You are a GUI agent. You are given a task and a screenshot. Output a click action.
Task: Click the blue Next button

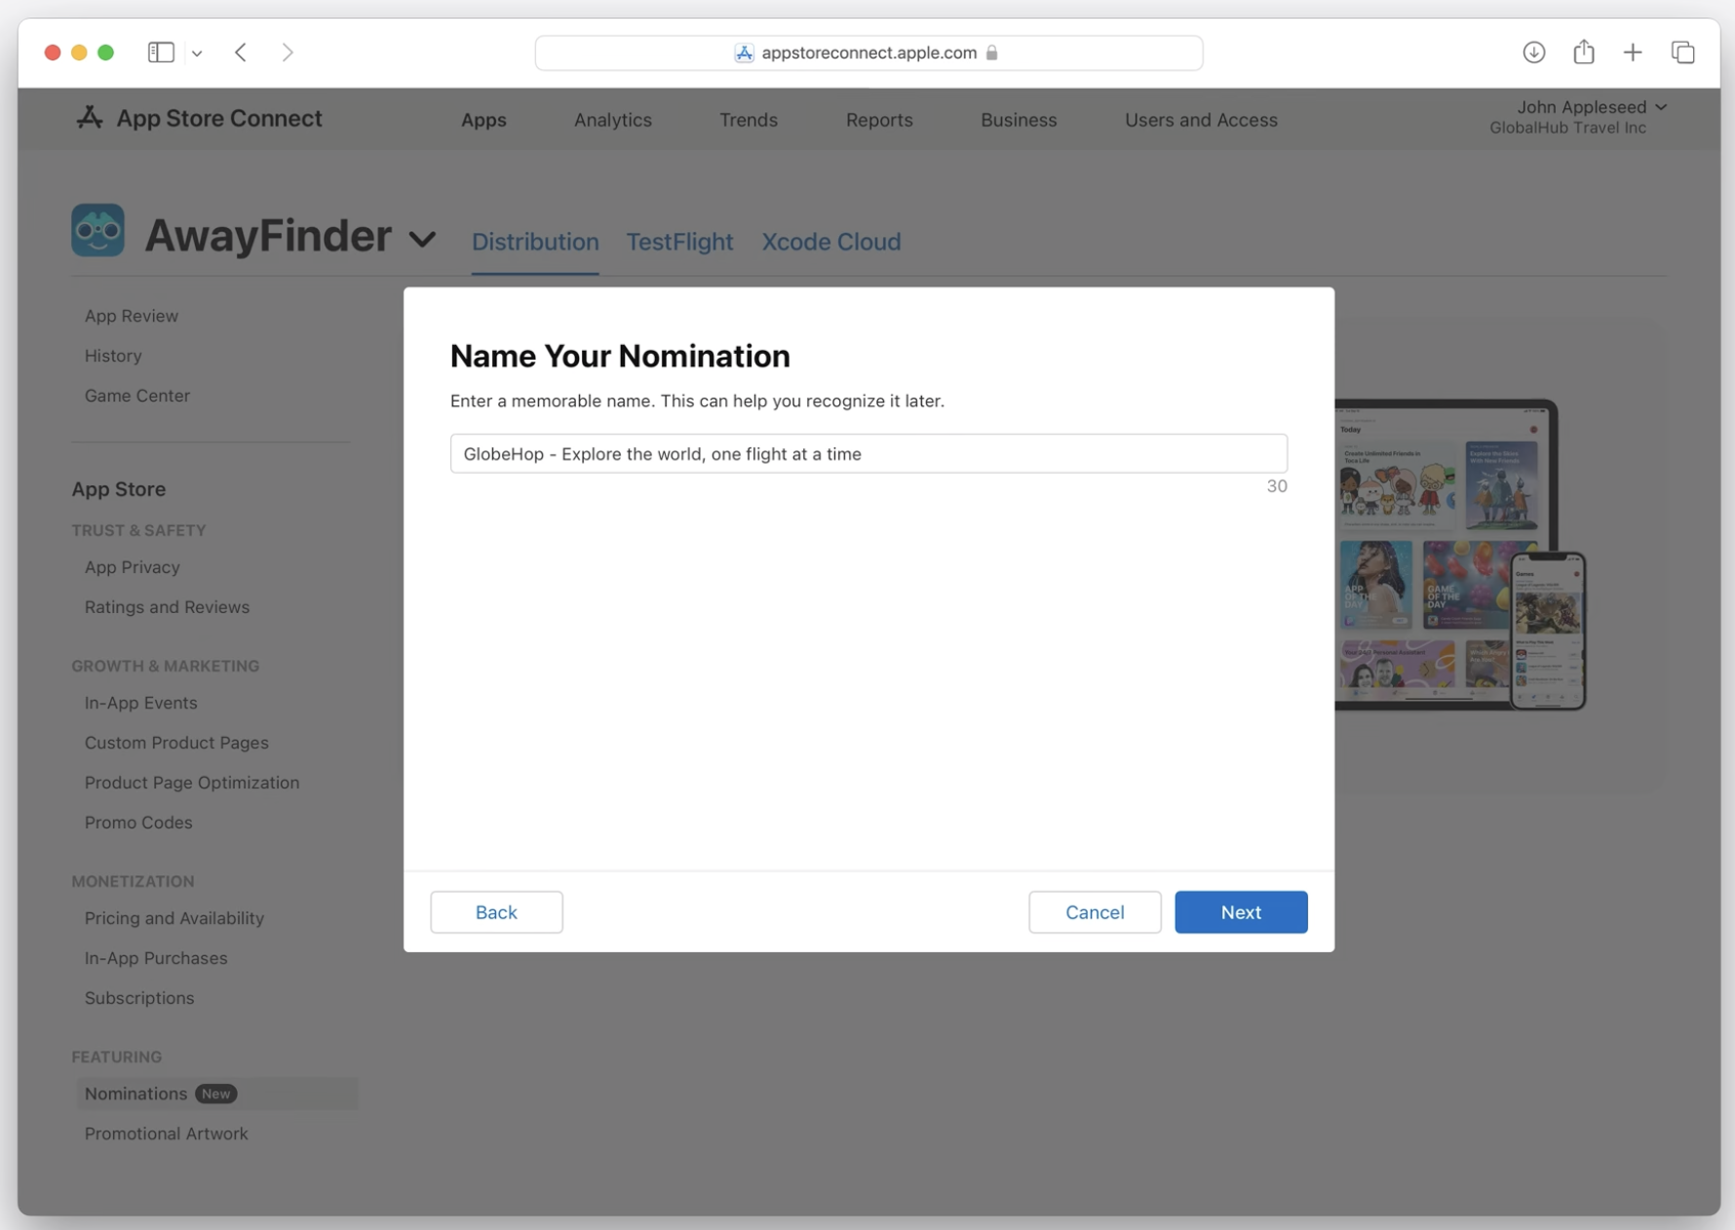click(x=1241, y=912)
